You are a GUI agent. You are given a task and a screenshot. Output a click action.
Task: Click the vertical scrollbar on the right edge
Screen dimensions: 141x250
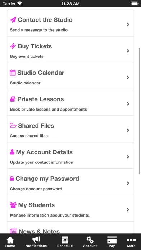[x=140, y=111]
